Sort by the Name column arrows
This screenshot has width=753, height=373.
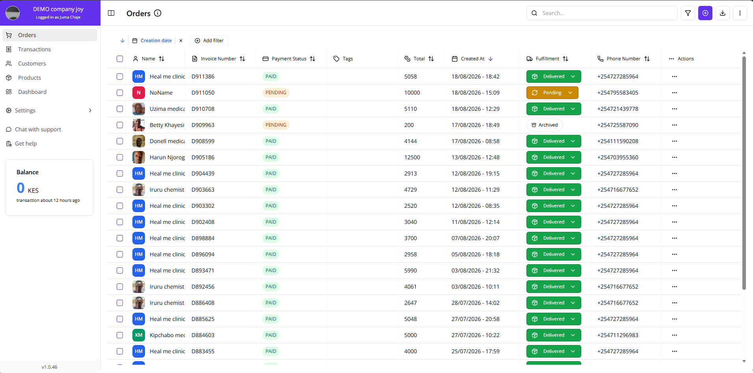pos(162,59)
